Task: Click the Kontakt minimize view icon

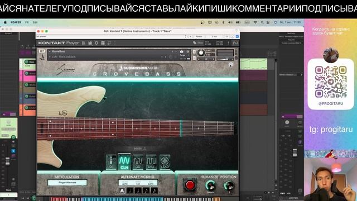Action: coord(109,43)
